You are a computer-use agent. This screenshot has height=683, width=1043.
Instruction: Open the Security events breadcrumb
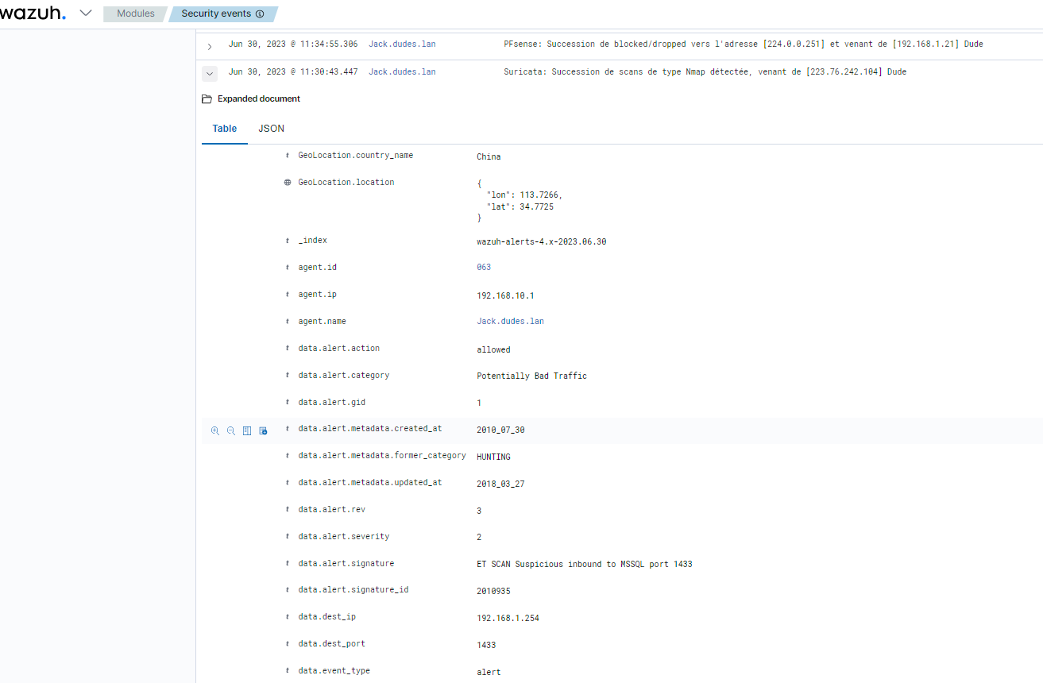(216, 14)
